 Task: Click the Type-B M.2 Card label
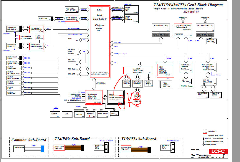[x=205, y=35]
